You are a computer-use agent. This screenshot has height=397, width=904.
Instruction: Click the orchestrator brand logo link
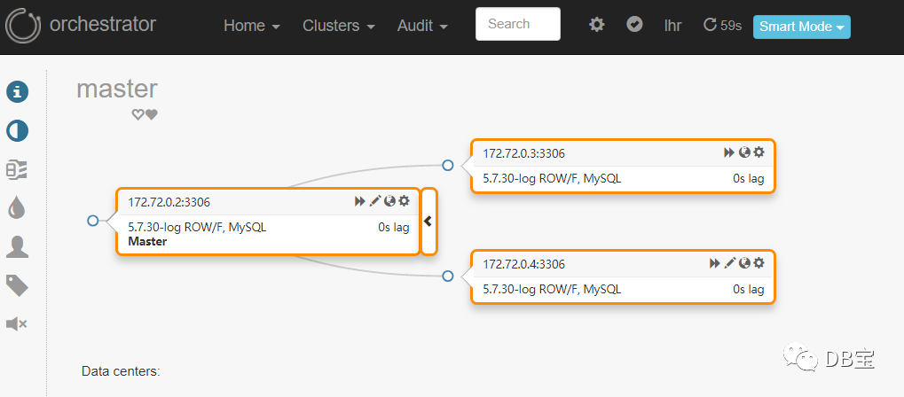point(81,25)
